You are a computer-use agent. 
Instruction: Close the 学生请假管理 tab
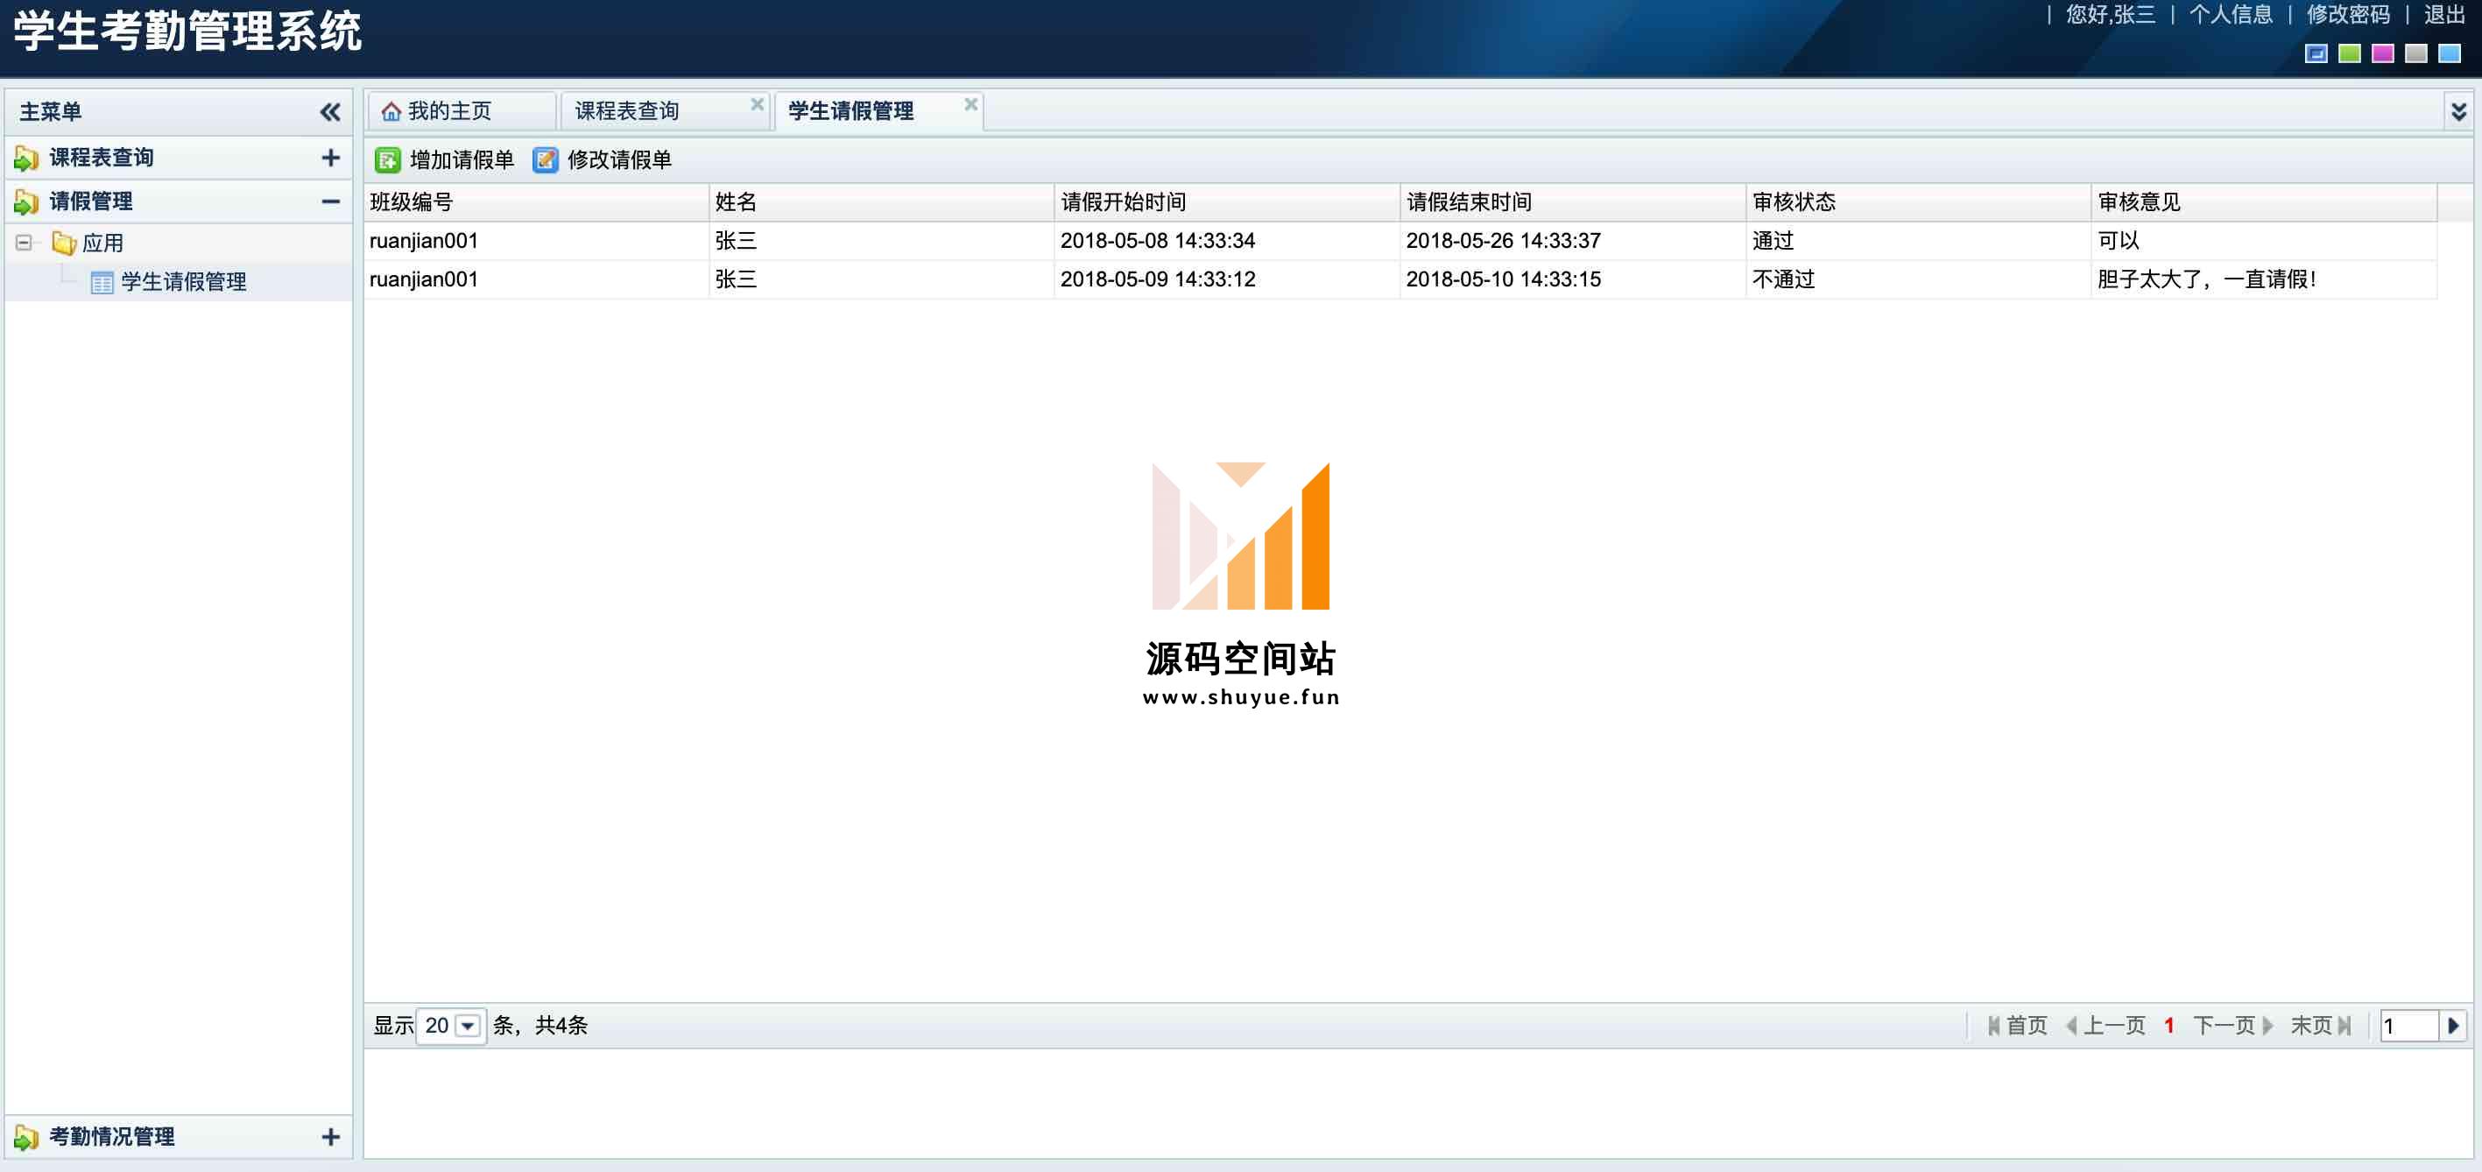pyautogui.click(x=971, y=103)
